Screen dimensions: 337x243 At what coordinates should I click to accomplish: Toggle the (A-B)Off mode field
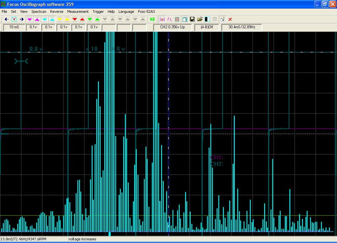[x=207, y=27]
